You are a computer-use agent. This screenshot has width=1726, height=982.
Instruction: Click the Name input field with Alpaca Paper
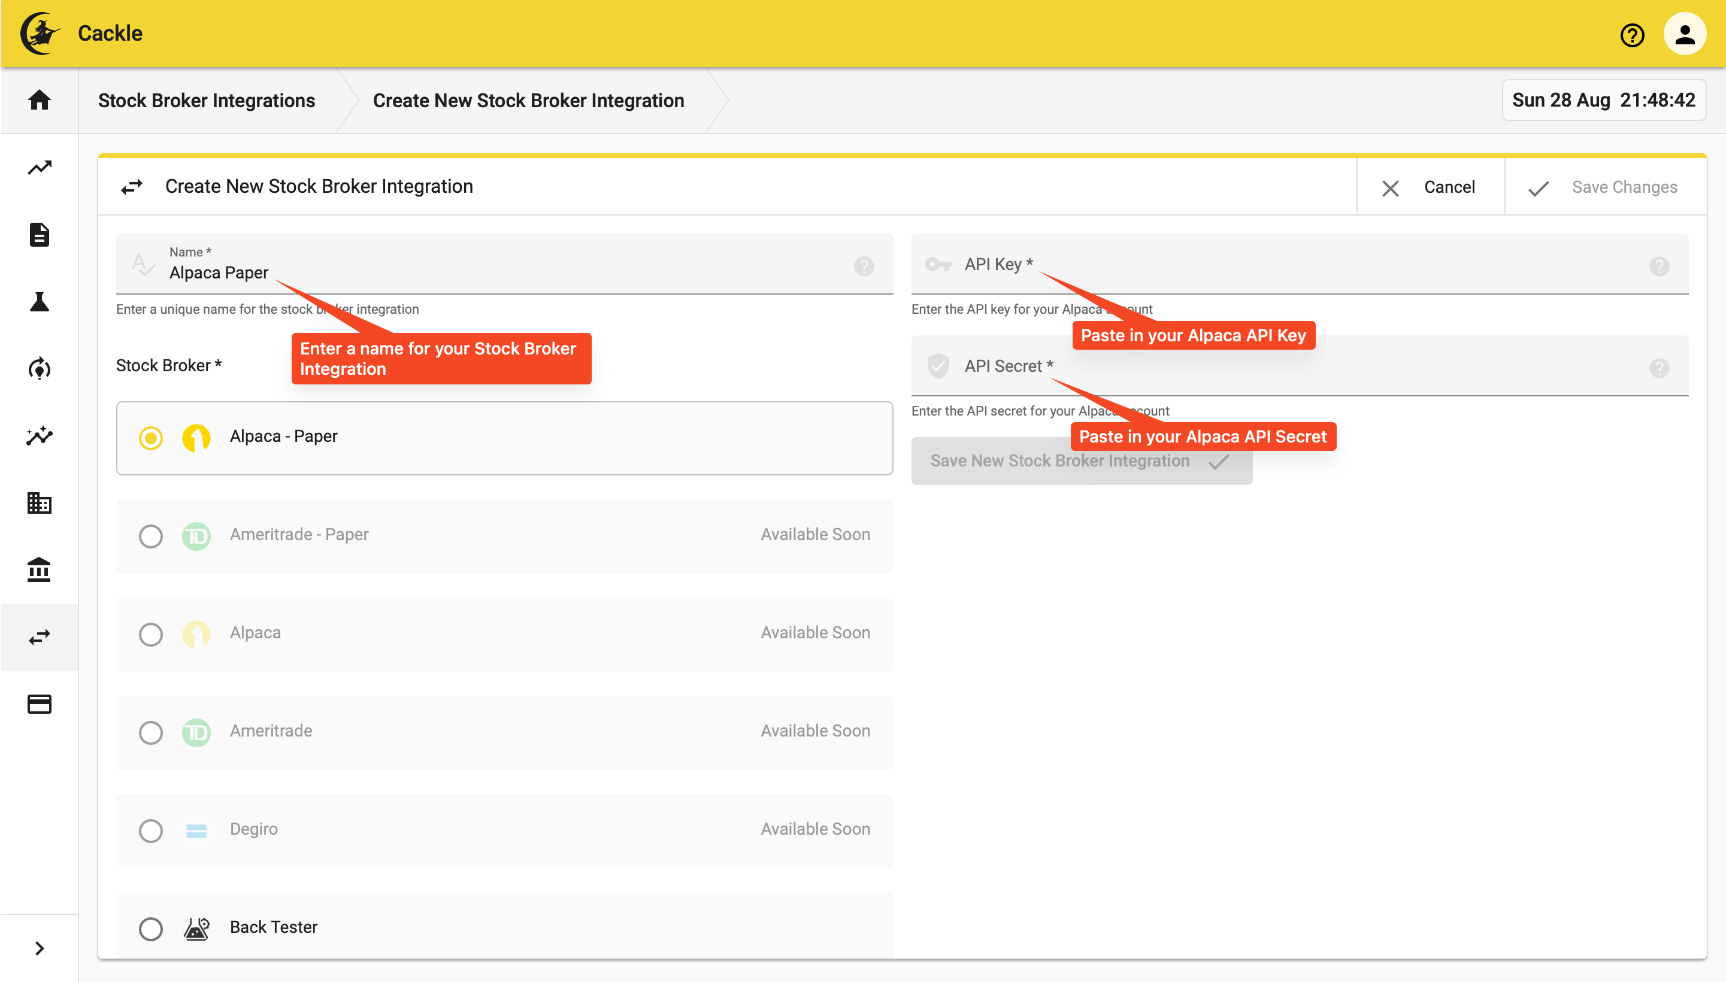(x=504, y=263)
